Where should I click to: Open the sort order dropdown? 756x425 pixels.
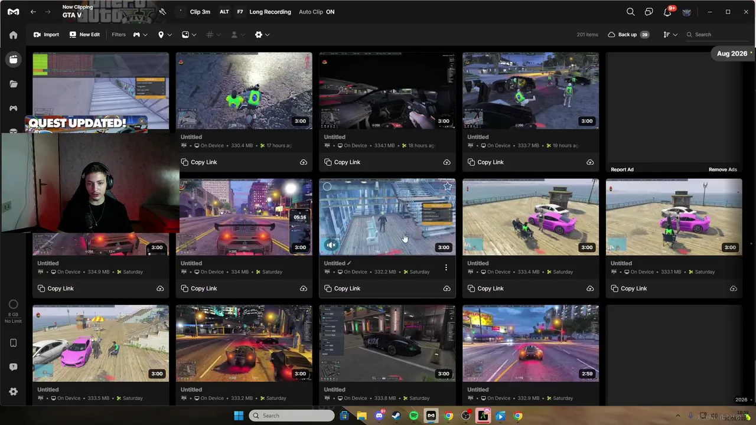click(x=670, y=35)
